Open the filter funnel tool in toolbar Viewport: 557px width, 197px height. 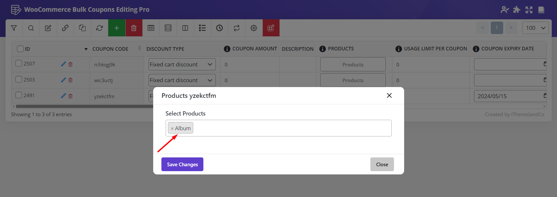14,28
